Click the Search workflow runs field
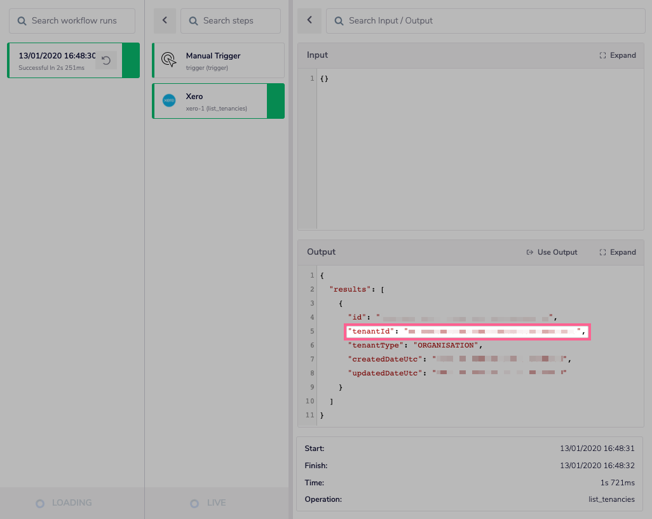652x519 pixels. tap(72, 20)
